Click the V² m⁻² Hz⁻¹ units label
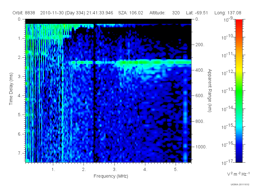This screenshot has width=255, height=191. click(238, 174)
